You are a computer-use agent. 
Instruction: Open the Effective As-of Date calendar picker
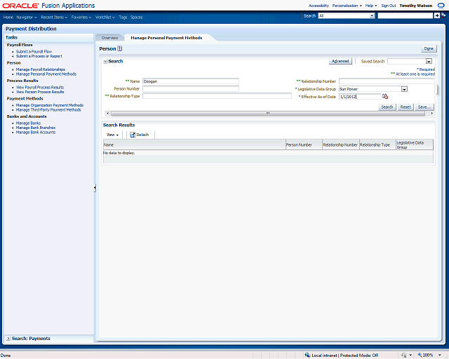pyautogui.click(x=385, y=97)
